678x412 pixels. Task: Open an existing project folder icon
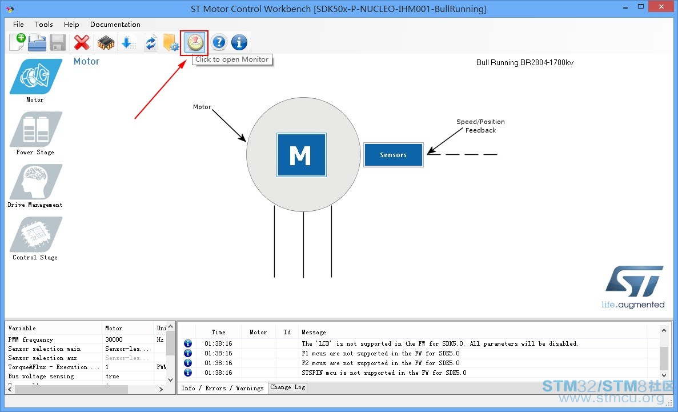37,42
